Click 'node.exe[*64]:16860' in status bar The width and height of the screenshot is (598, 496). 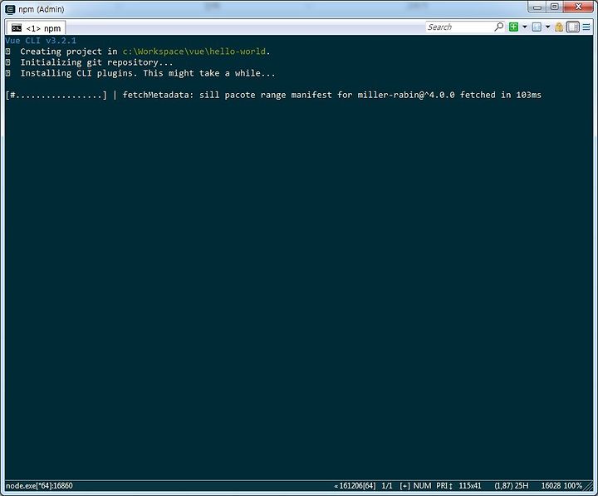[x=39, y=486]
